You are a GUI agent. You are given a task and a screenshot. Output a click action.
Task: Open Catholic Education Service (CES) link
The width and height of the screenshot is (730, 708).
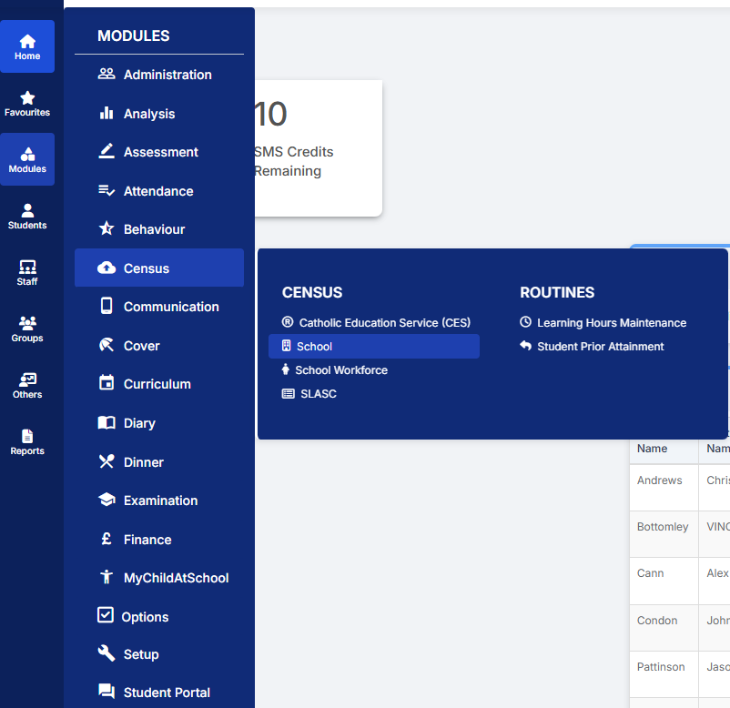click(x=384, y=323)
